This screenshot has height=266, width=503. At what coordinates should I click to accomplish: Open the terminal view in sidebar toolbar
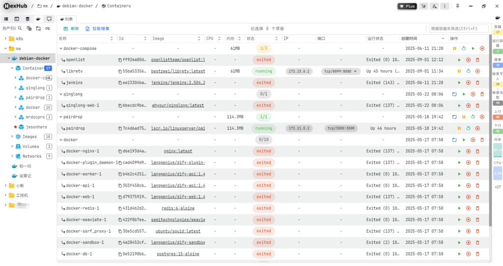(17, 19)
